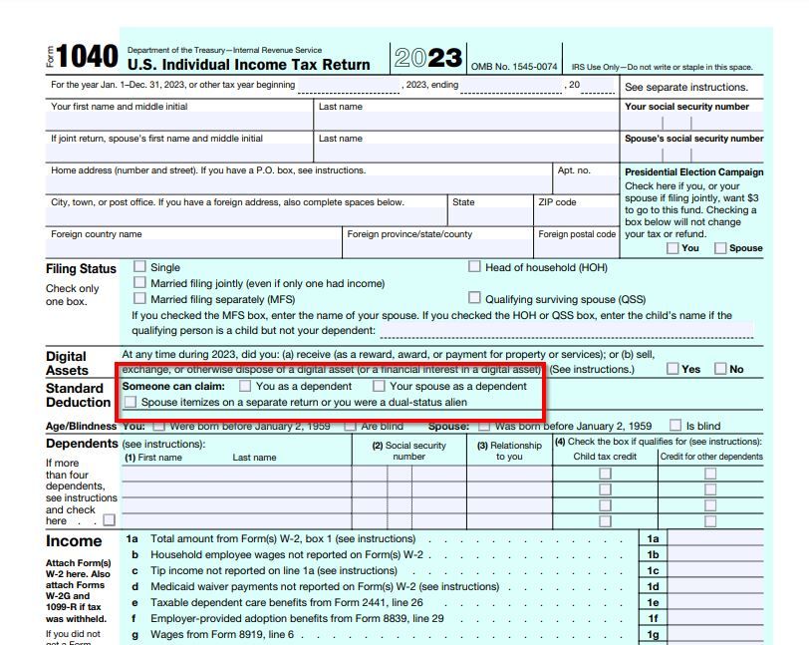This screenshot has width=809, height=645.
Task: Click line 1c tip income amount field
Action: [715, 570]
